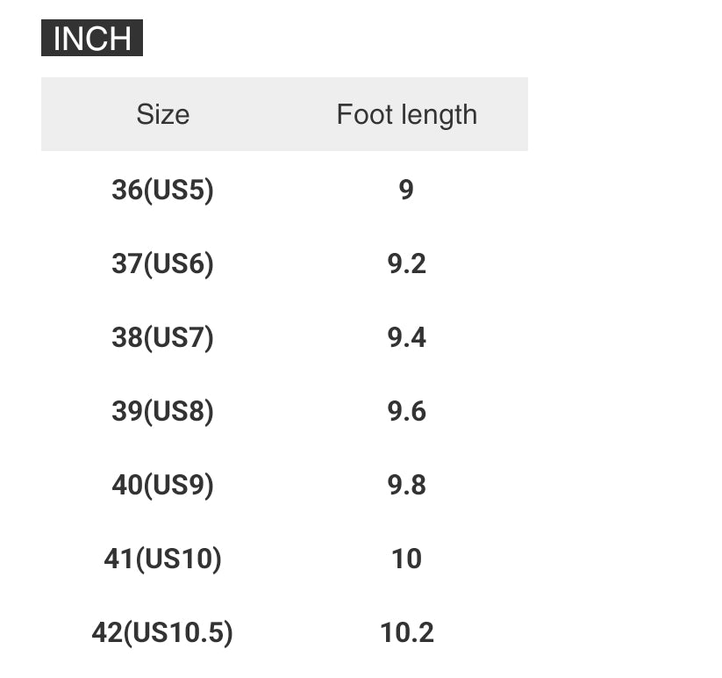Viewport: 722px width, 678px height.
Task: Select the 10.2 foot length cell
Action: coord(406,632)
